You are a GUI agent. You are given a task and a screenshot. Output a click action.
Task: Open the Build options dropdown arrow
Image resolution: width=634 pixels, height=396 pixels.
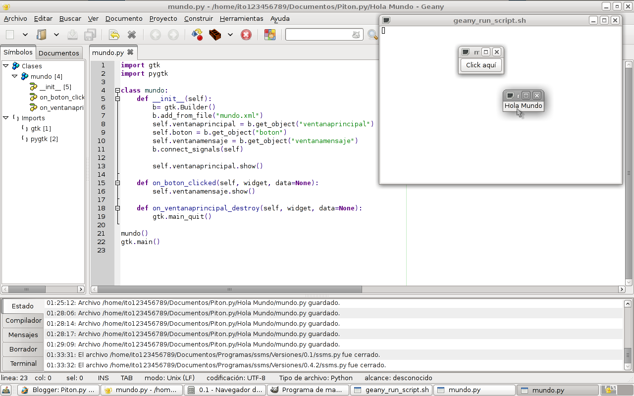(x=230, y=35)
